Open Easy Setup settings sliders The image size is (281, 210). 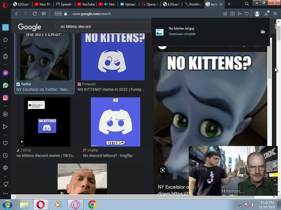click(275, 14)
